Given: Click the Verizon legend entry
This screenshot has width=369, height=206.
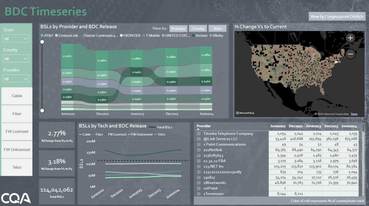Looking at the screenshot, I should (x=200, y=36).
